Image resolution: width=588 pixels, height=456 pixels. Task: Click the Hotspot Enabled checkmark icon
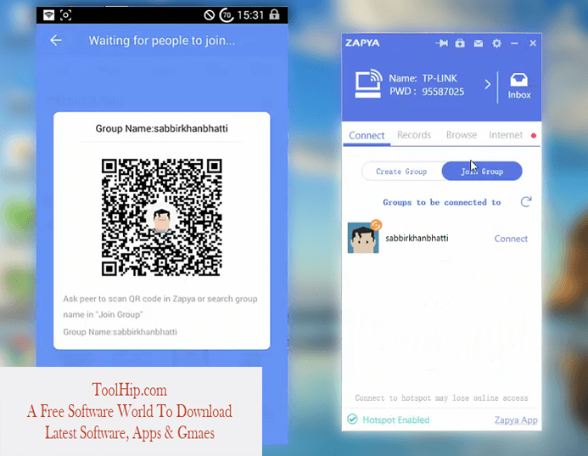click(x=352, y=419)
